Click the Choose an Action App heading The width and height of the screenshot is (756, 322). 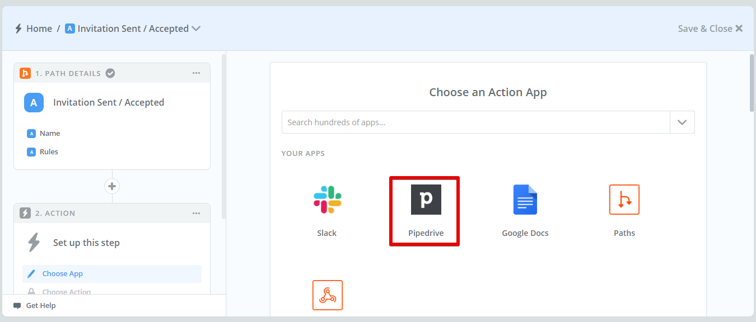(x=488, y=92)
